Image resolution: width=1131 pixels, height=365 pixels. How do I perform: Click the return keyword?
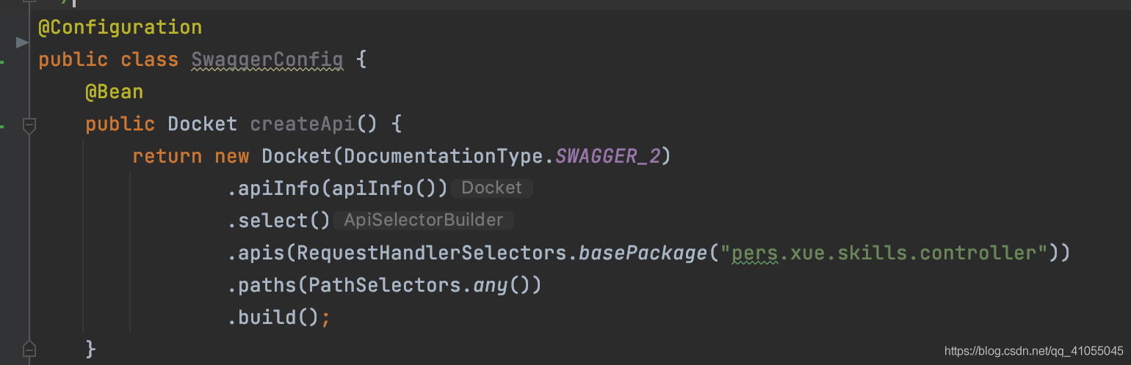coord(167,156)
